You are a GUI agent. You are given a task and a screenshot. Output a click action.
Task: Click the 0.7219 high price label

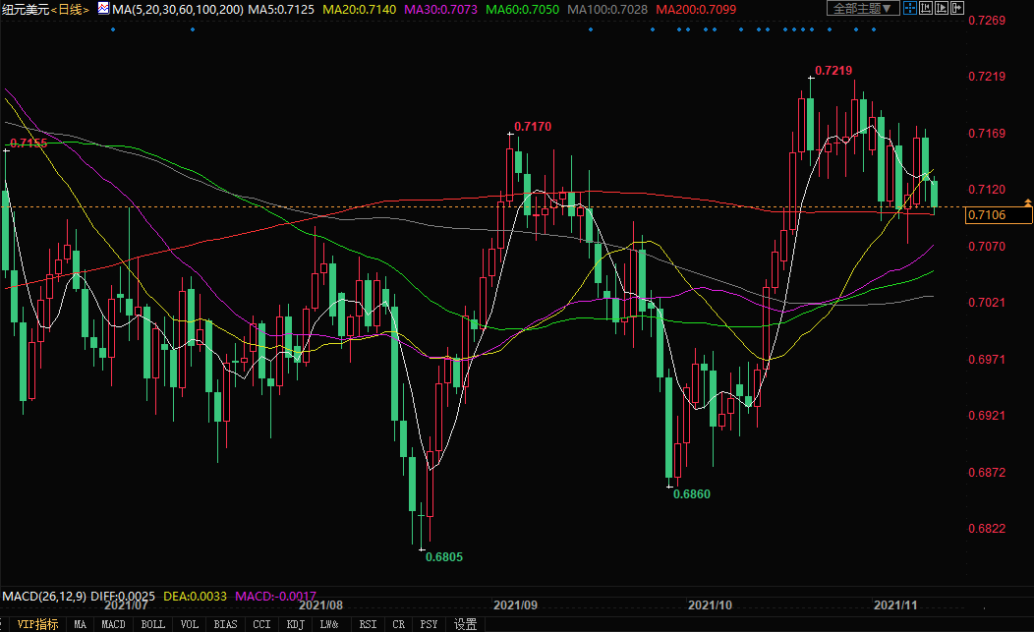pyautogui.click(x=833, y=71)
